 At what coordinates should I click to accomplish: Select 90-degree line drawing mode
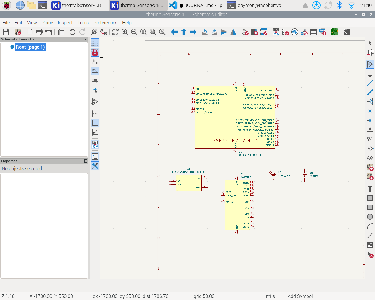(x=95, y=123)
